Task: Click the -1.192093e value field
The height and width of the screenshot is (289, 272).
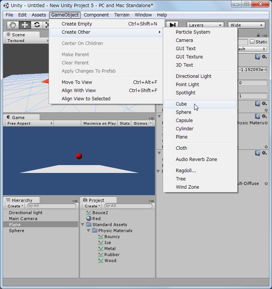Action: [x=253, y=70]
